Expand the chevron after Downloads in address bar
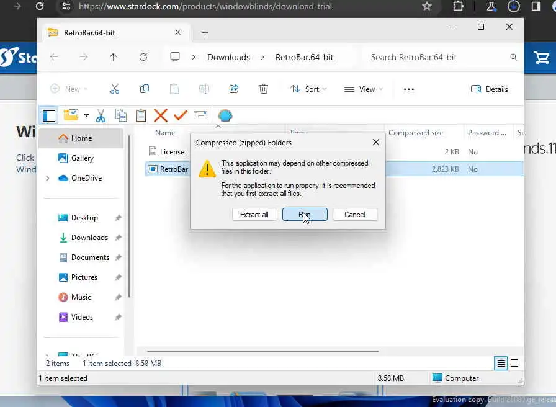 (x=262, y=57)
